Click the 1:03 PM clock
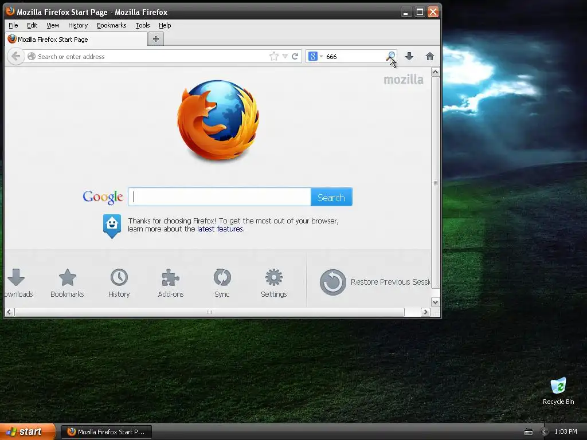The height and width of the screenshot is (440, 587). (566, 432)
